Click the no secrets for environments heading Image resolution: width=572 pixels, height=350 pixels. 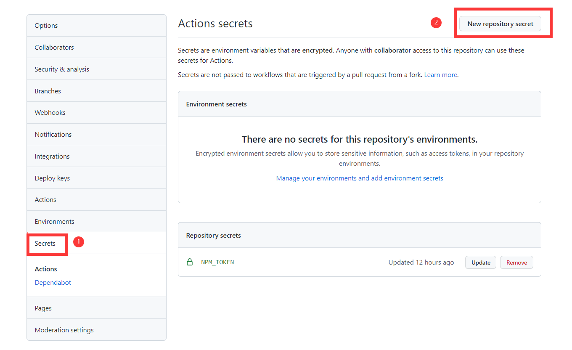360,139
